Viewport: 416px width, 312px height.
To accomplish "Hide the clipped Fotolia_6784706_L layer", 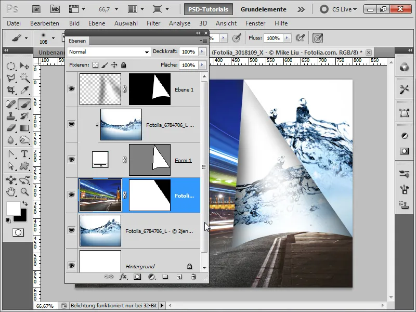I will click(x=71, y=124).
